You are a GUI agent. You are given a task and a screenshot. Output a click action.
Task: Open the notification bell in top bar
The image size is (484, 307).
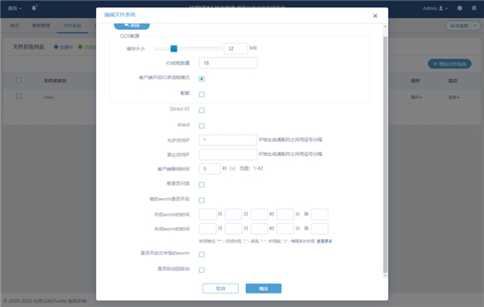coord(34,8)
